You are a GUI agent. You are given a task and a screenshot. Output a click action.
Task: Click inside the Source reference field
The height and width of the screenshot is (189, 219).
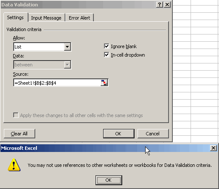pos(57,83)
